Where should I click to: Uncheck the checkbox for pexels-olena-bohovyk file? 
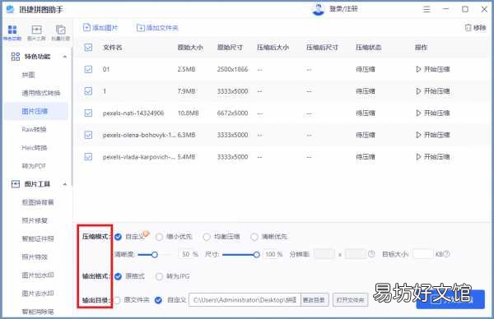coord(89,135)
